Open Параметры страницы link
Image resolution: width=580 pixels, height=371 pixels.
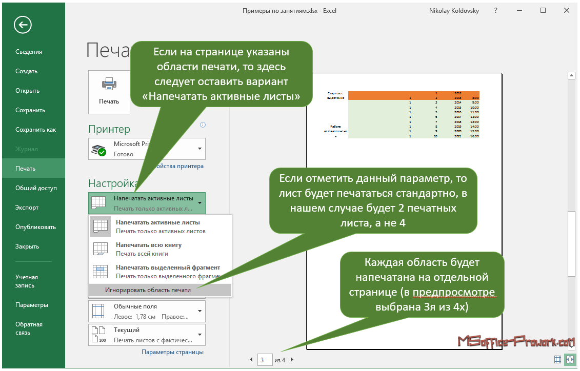(x=173, y=352)
